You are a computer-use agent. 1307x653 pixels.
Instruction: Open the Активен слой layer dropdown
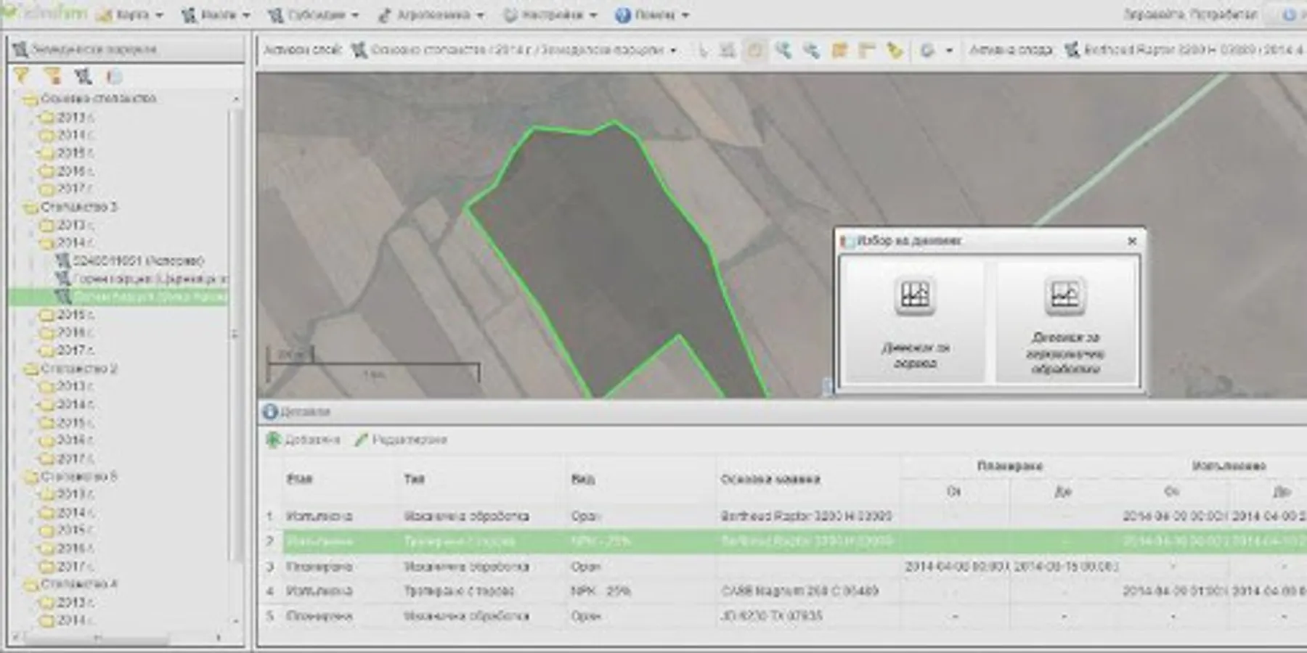514,50
